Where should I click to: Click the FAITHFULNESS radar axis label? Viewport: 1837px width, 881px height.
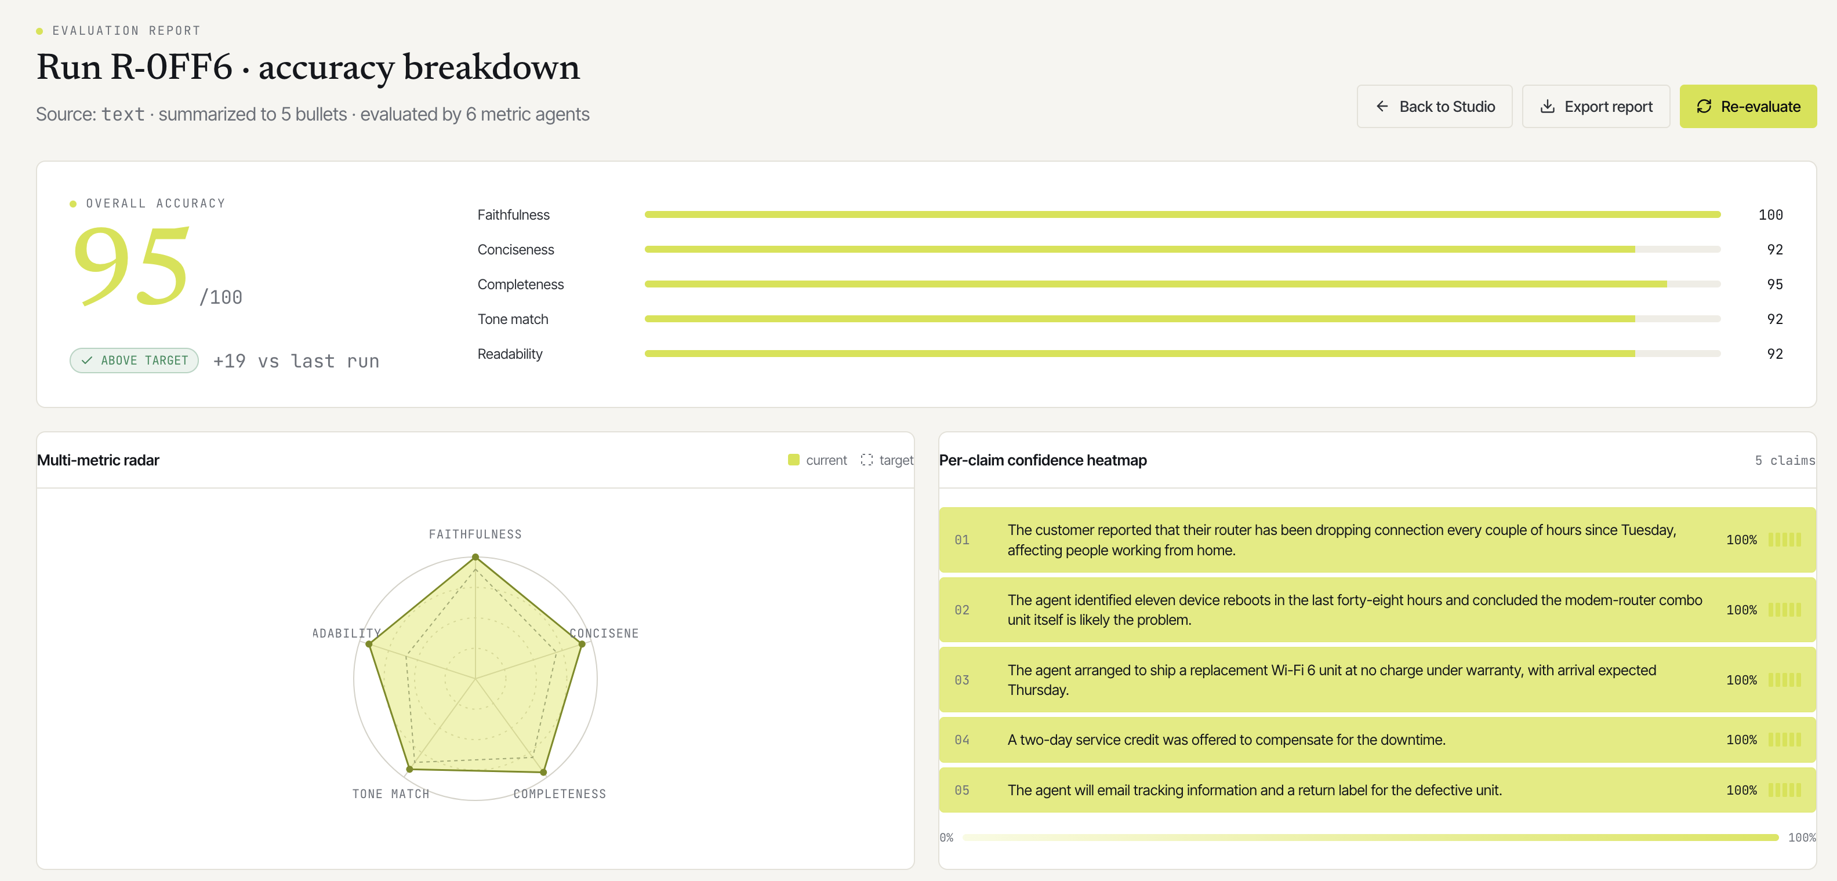[475, 534]
